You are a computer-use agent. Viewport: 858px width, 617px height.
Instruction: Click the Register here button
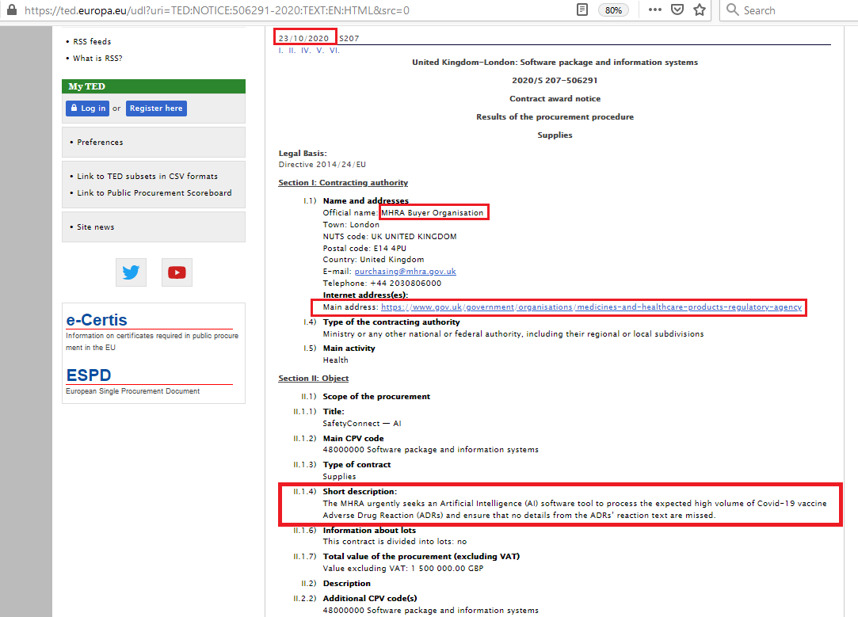click(x=156, y=109)
